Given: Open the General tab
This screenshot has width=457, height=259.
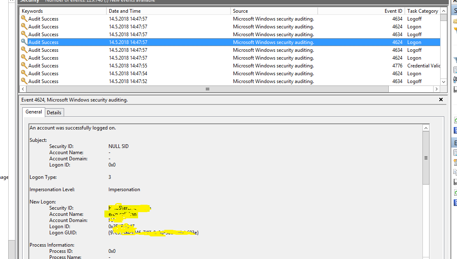Looking at the screenshot, I should 34,112.
